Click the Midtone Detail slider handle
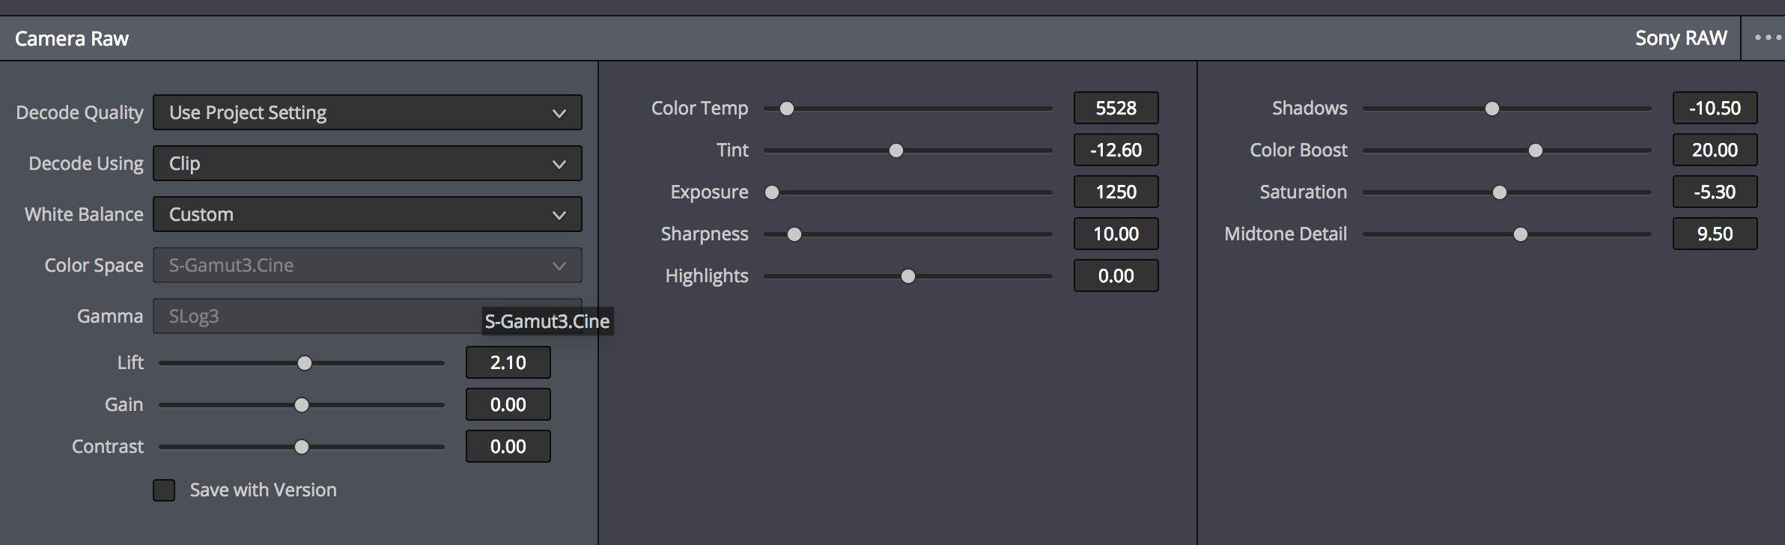This screenshot has height=545, width=1785. pos(1521,234)
